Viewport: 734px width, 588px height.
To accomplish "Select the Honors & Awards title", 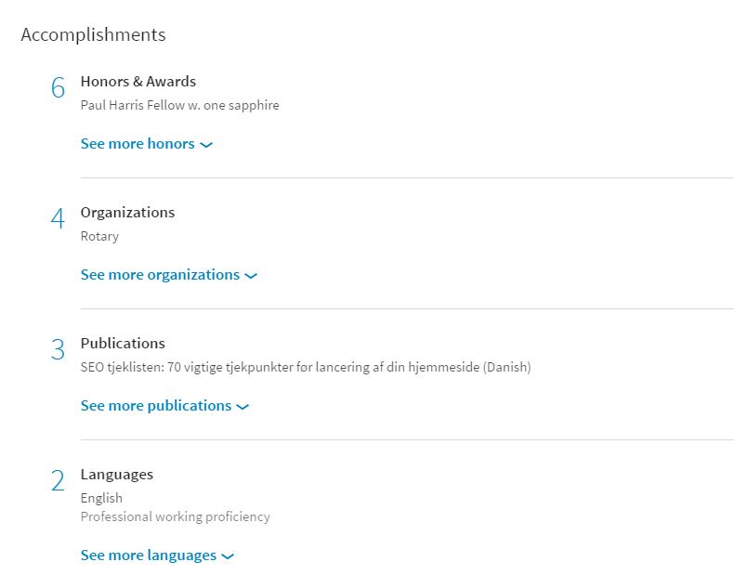I will click(138, 82).
